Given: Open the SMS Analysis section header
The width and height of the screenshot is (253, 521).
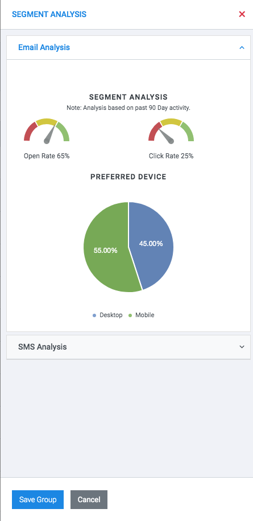Looking at the screenshot, I should pos(128,347).
